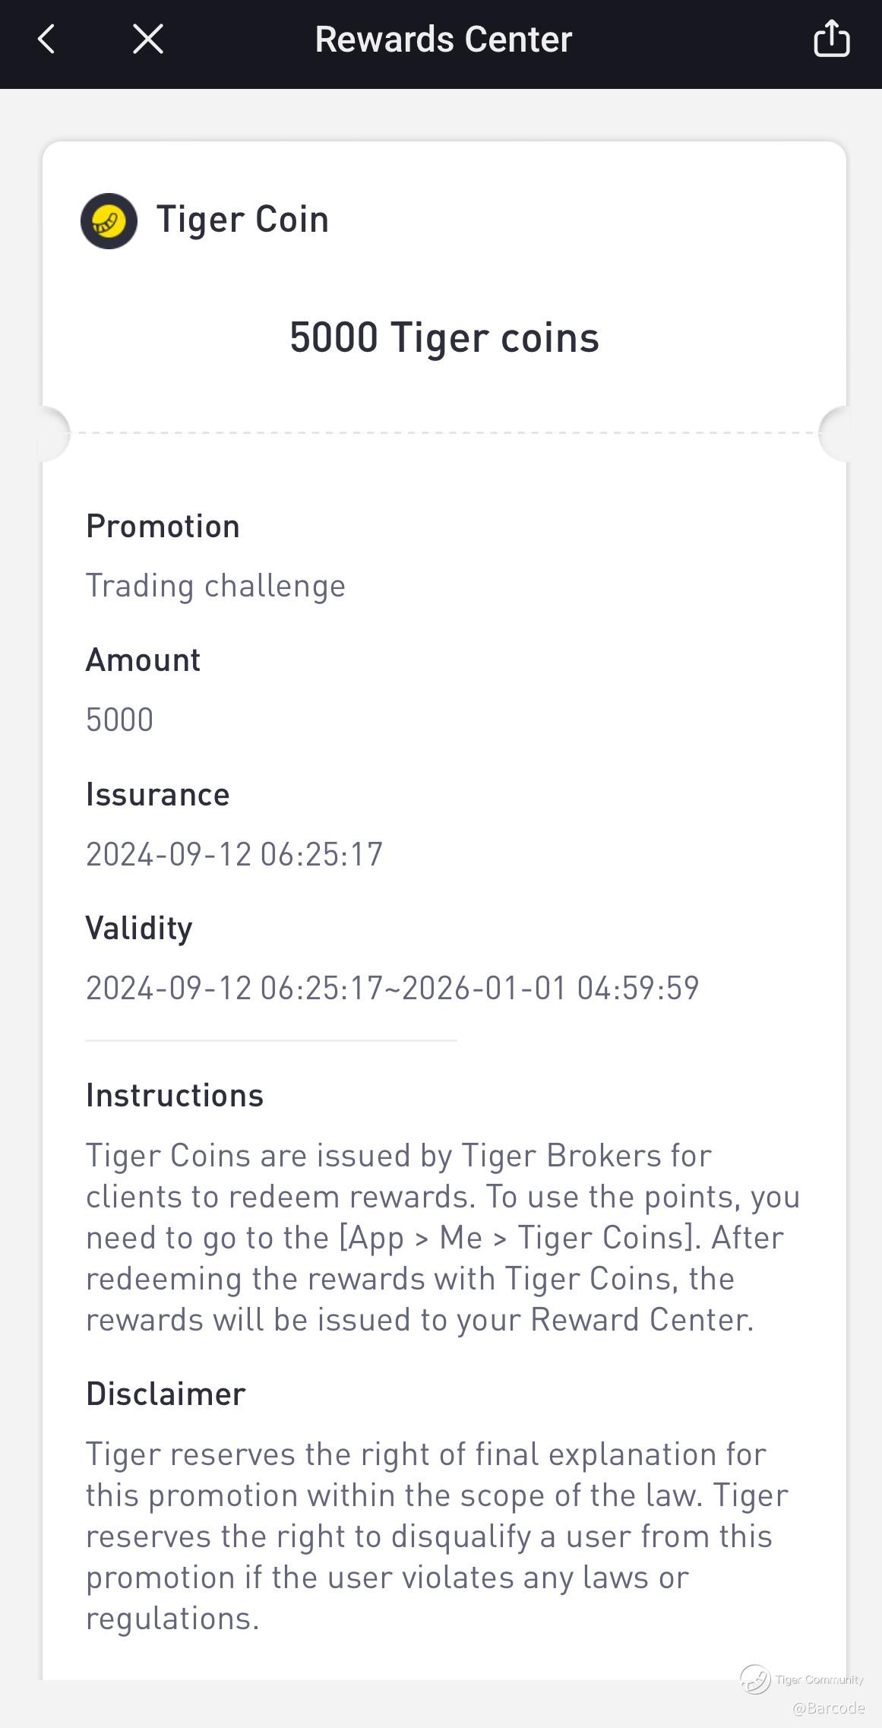This screenshot has height=1728, width=882.
Task: Tap the Tiger Coin logo icon
Action: point(109,221)
